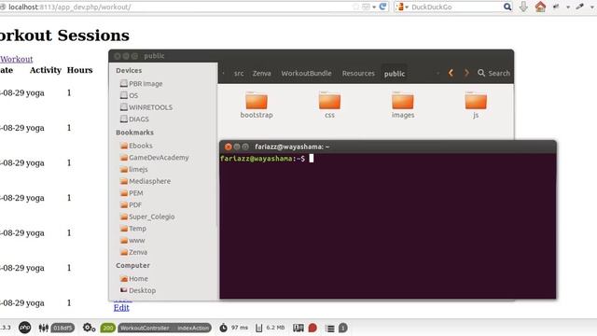Click the Workout link at top of page
597x336 pixels.
tap(17, 59)
